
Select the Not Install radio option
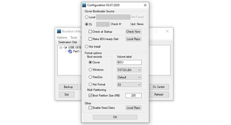(x=87, y=47)
